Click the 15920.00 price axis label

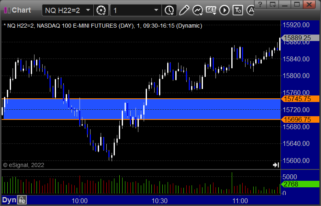296,25
